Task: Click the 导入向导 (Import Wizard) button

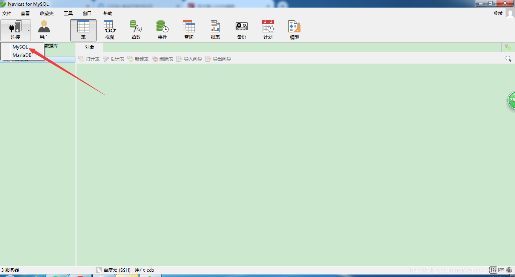Action: pos(189,59)
